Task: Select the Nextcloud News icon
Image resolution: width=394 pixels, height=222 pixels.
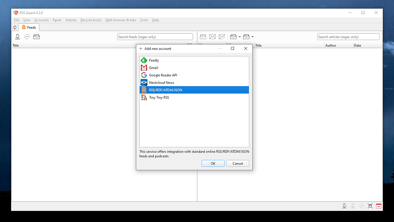Action: coord(144,83)
